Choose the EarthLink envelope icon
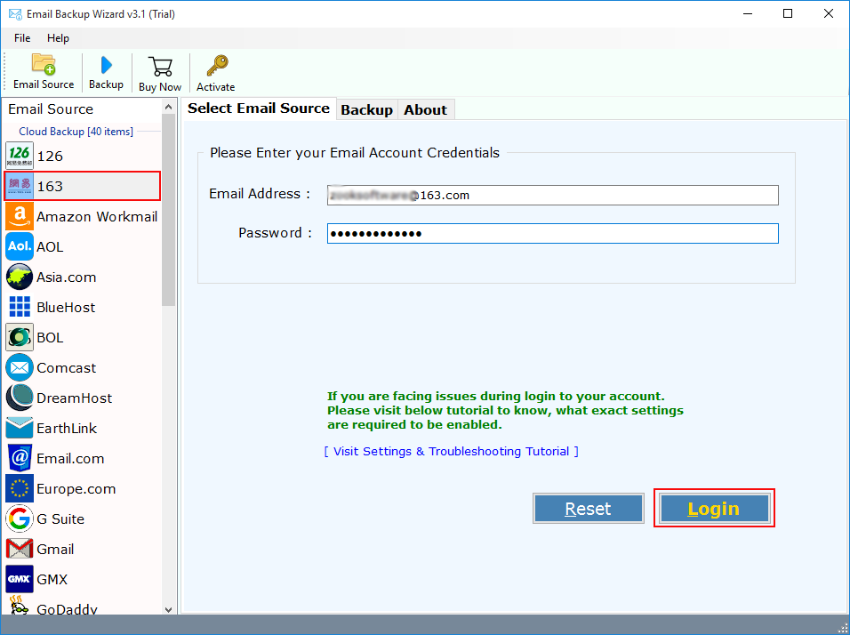 click(20, 428)
